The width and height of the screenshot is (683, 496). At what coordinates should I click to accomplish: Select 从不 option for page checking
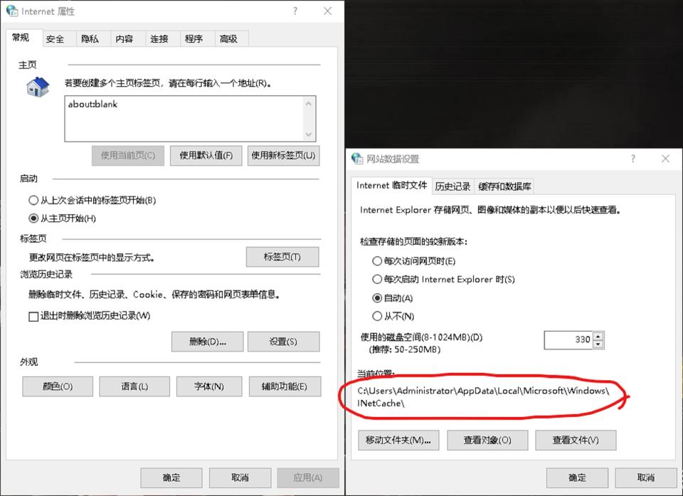click(x=378, y=317)
